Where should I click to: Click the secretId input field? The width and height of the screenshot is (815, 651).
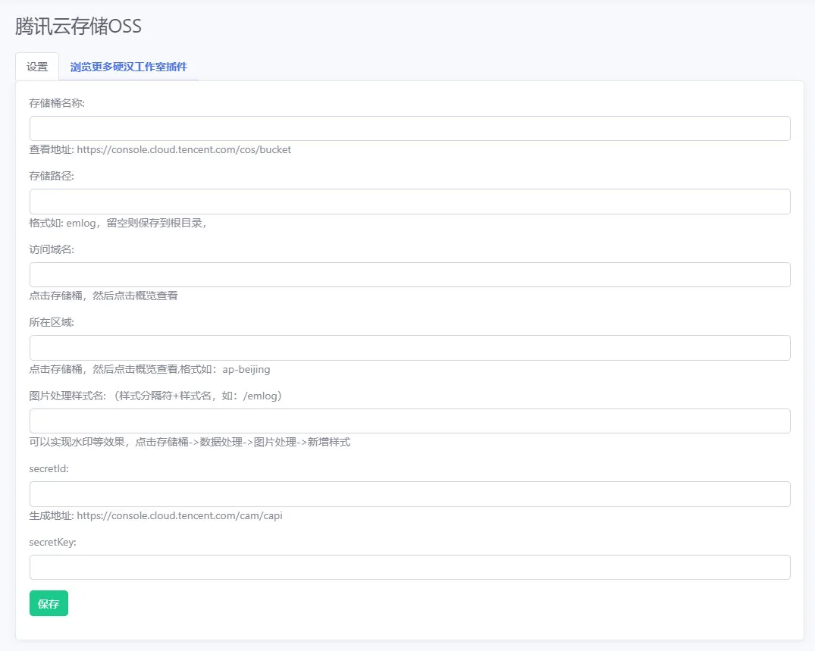[x=409, y=494]
